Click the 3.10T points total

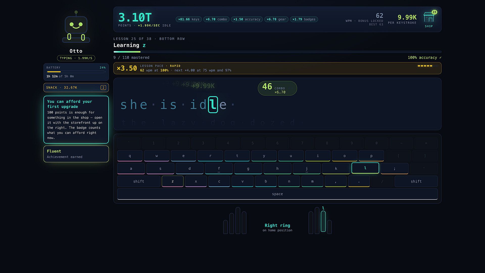135,17
